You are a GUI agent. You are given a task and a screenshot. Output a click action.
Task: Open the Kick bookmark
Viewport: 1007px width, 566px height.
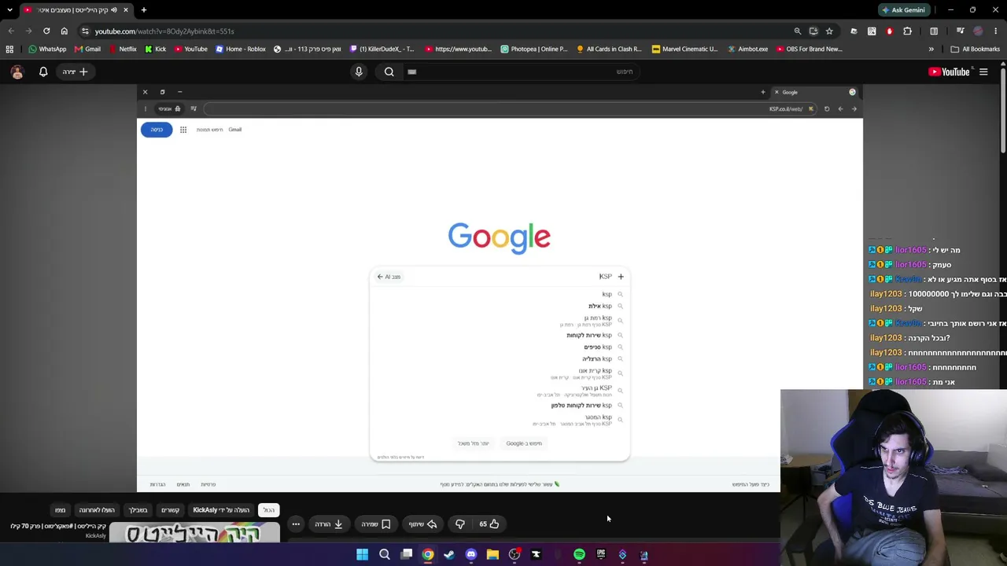[155, 49]
